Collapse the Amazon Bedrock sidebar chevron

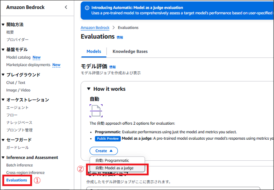pos(66,7)
